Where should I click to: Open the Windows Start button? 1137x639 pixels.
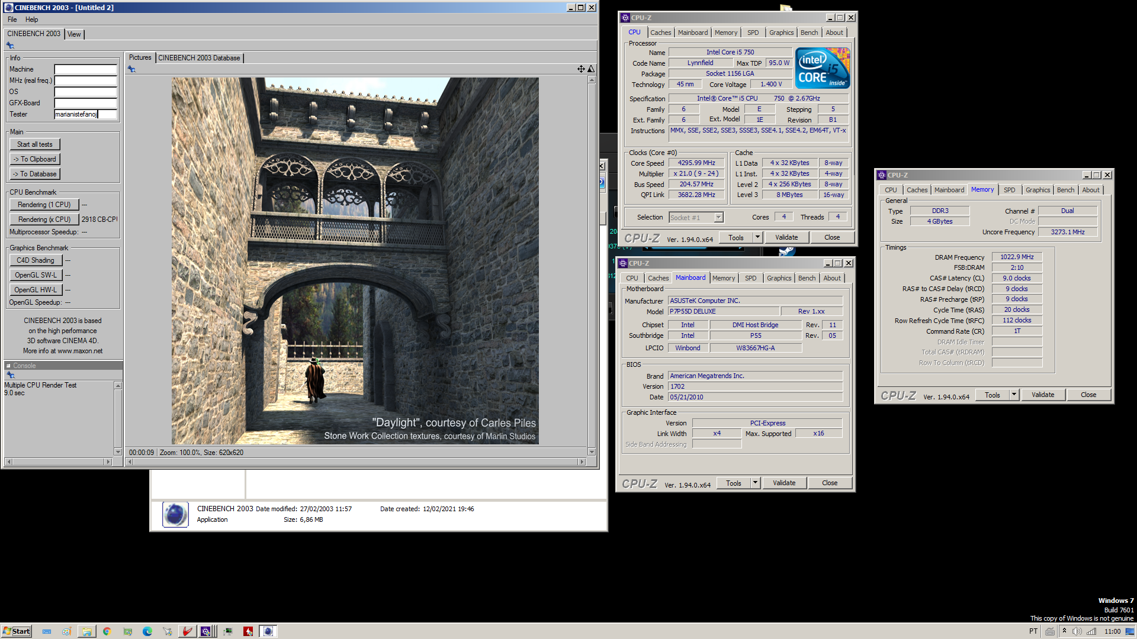[x=17, y=631]
